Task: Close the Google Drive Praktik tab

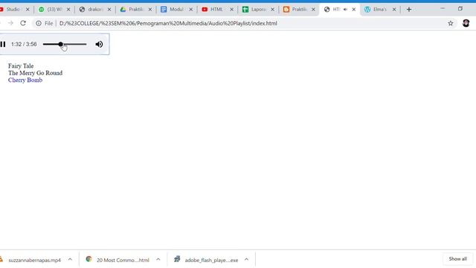Action: 150,10
